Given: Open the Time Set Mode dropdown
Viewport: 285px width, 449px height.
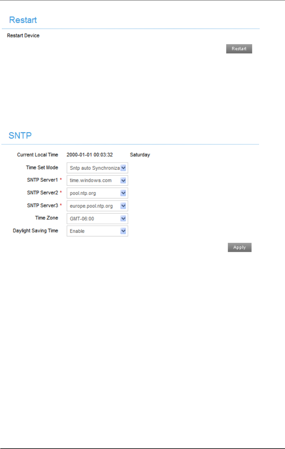Looking at the screenshot, I should click(97, 168).
